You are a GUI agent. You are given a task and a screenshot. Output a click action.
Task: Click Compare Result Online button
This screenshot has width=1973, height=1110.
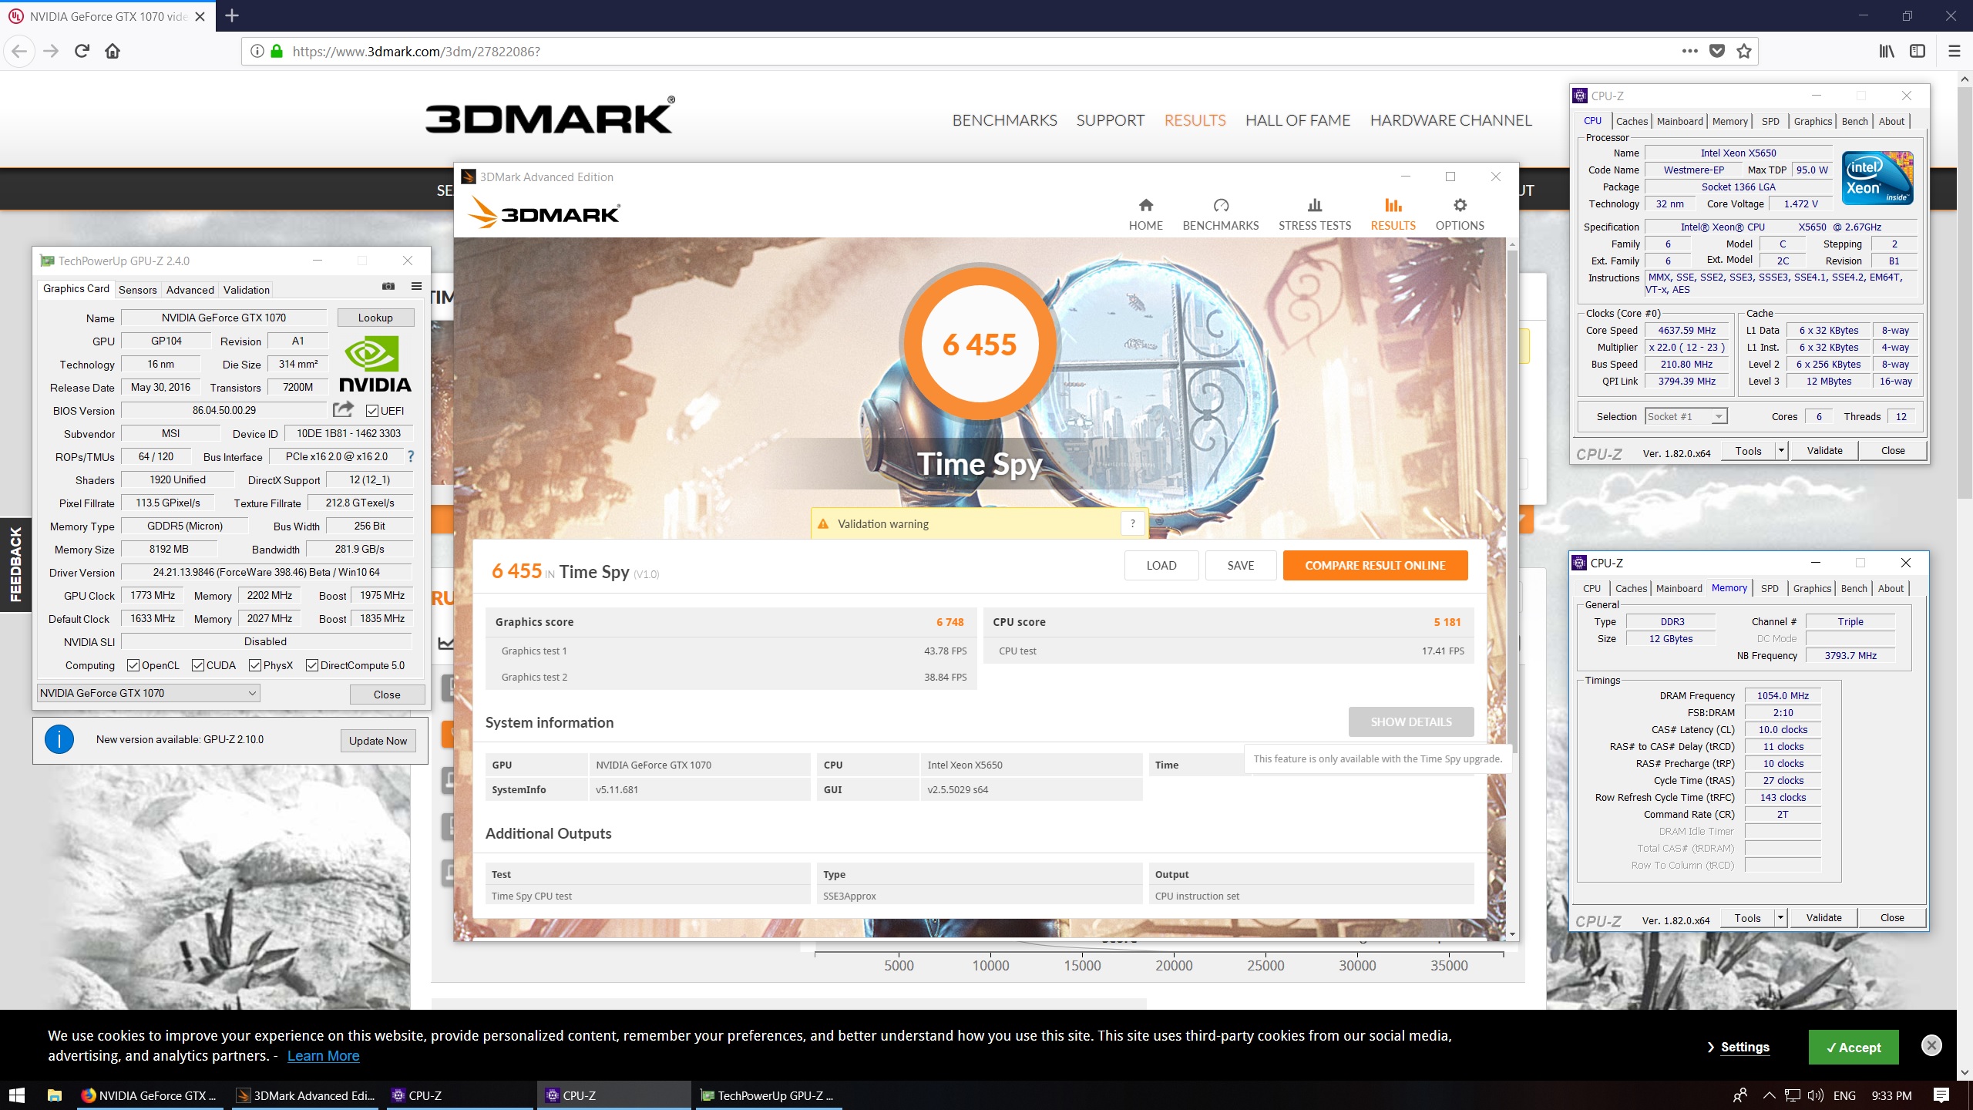click(x=1375, y=565)
